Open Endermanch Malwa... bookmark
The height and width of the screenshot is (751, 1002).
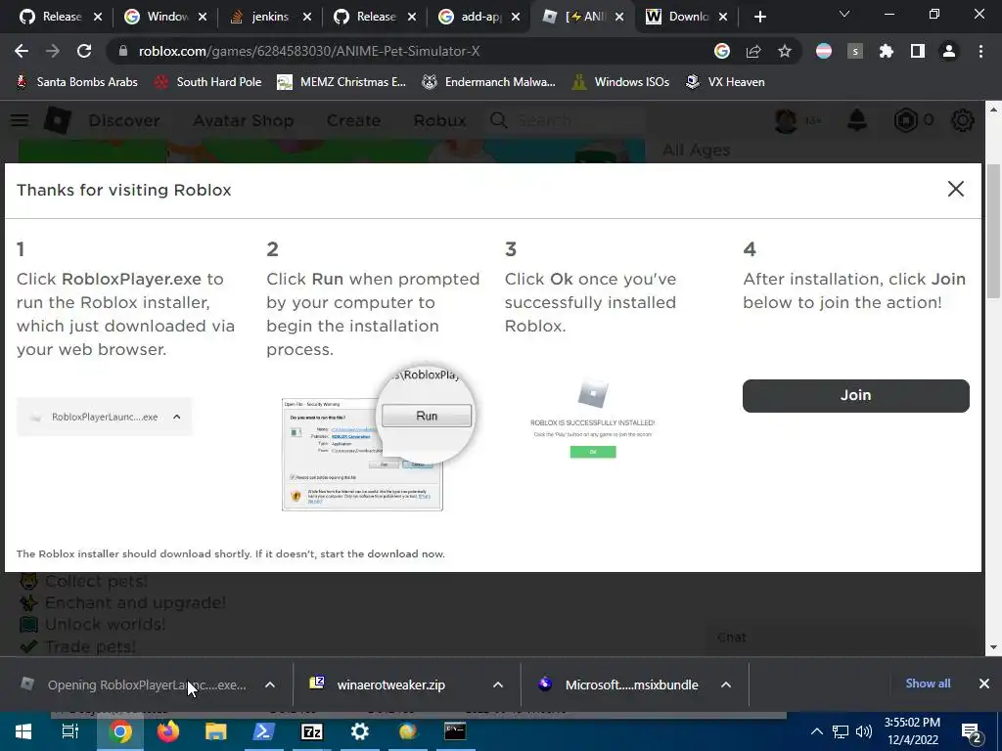pos(489,82)
